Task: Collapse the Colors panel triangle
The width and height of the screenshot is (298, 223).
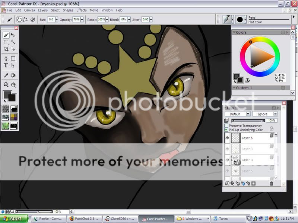Action: coord(234,32)
